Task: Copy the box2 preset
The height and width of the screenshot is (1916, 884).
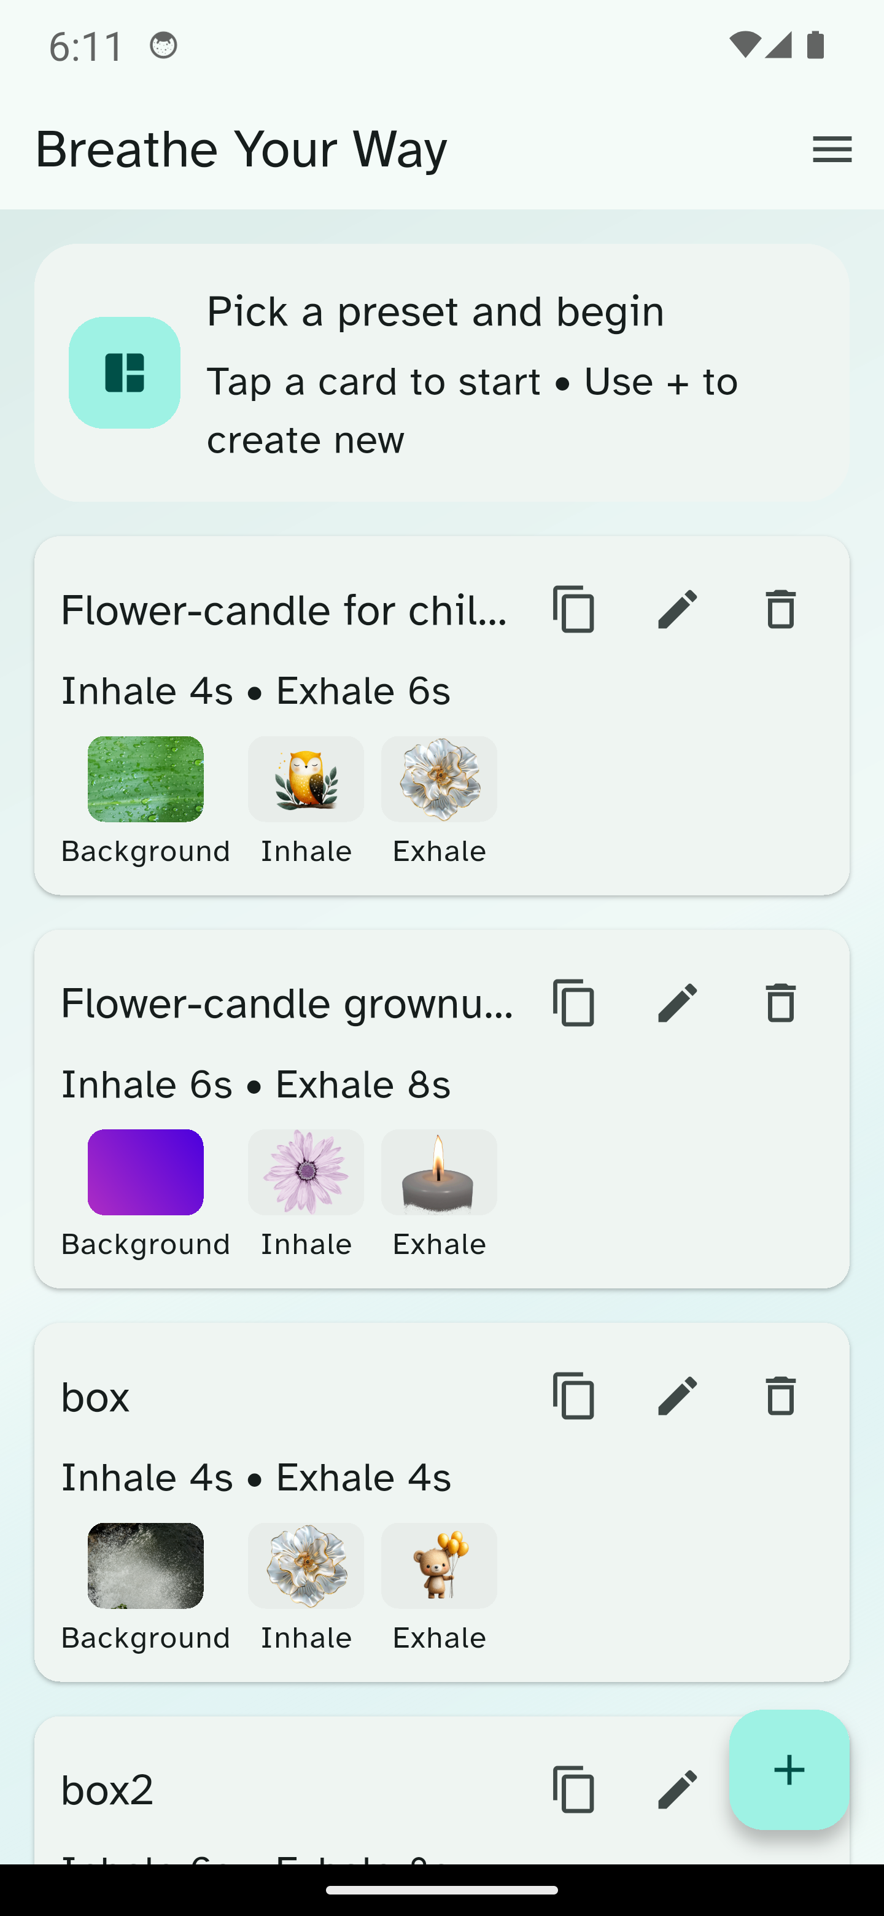Action: point(573,1789)
